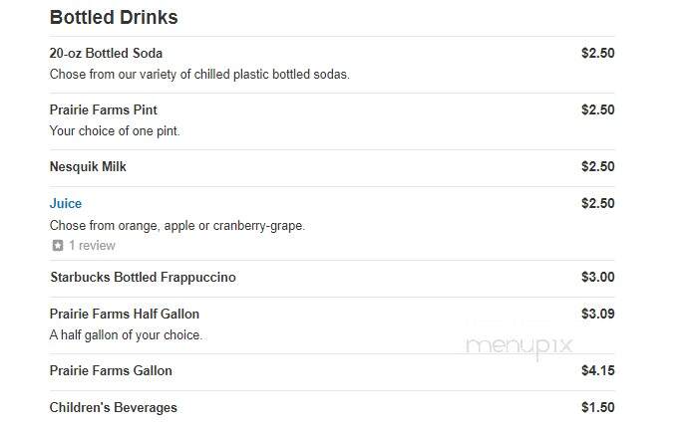Click the $3.09 Half Gallon price
The height and width of the screenshot is (428, 698).
click(598, 314)
